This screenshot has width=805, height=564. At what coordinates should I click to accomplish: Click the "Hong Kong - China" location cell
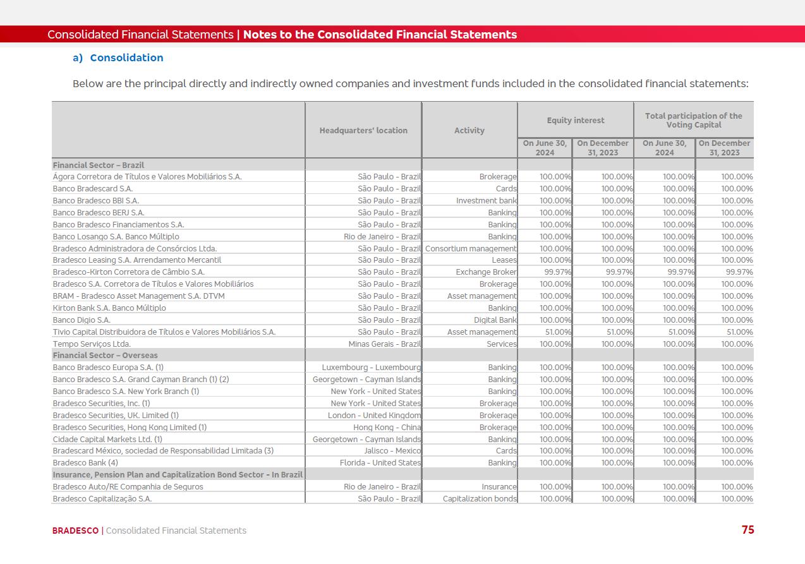(387, 428)
